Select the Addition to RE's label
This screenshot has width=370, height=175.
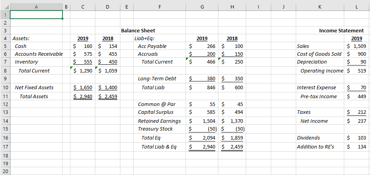315,147
